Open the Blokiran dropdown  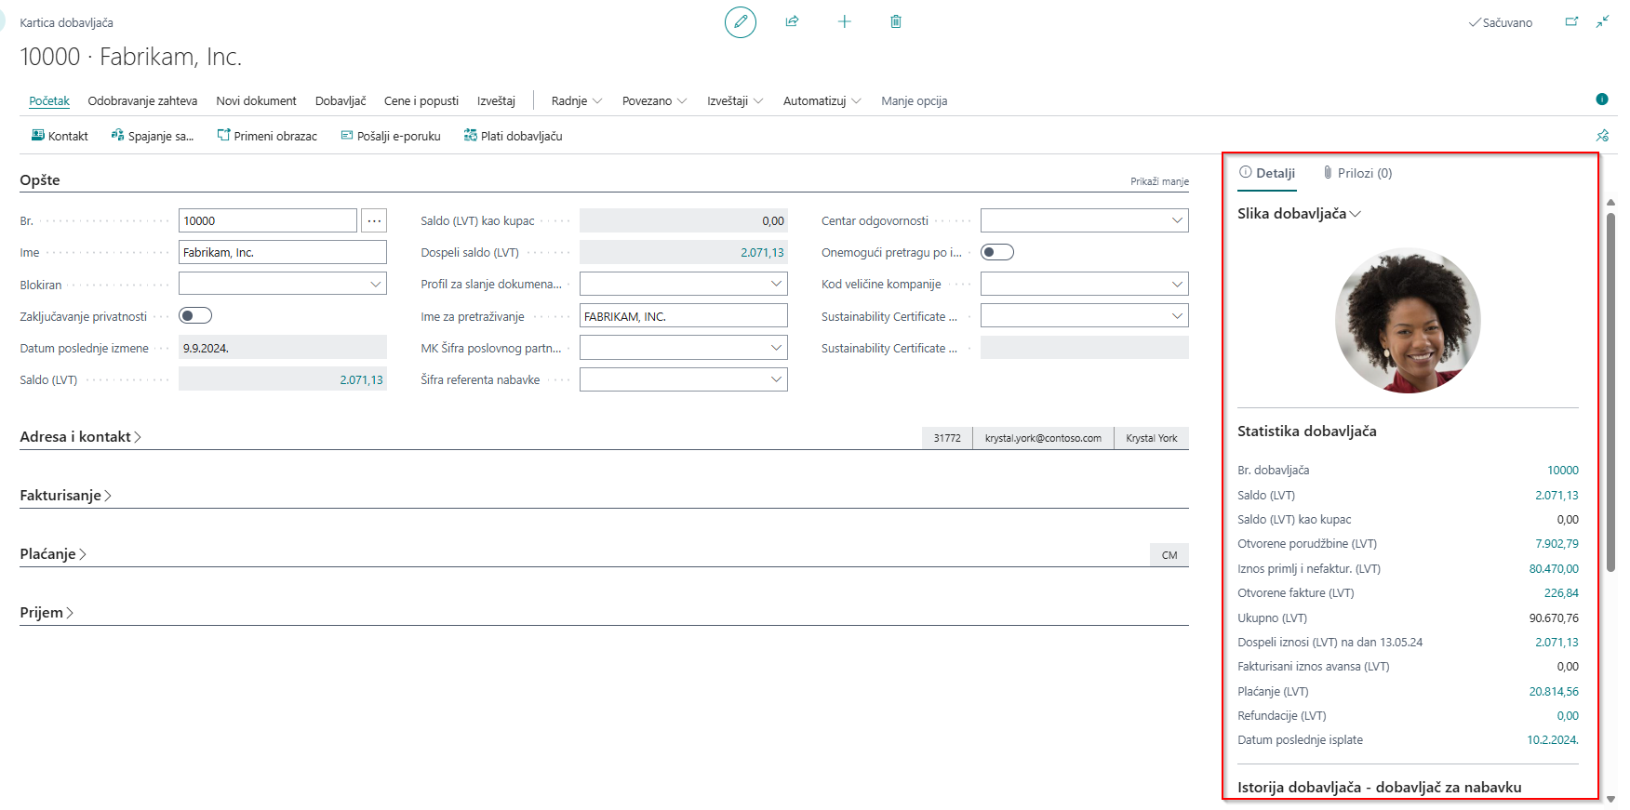point(282,285)
